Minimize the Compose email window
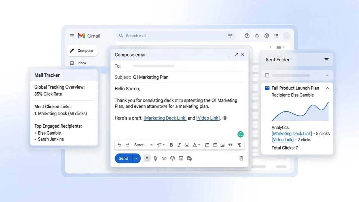Viewport: 359px width, 202px height. click(x=230, y=55)
